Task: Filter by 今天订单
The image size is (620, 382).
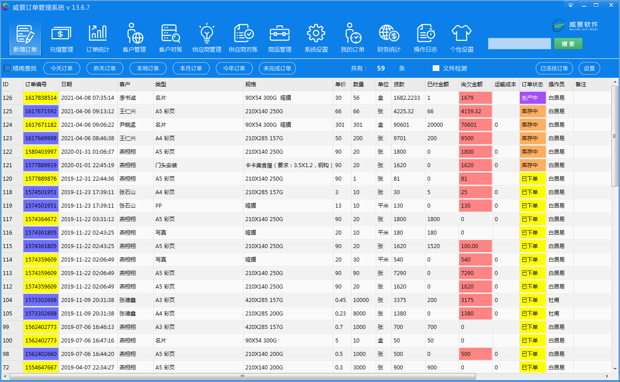Action: 62,68
